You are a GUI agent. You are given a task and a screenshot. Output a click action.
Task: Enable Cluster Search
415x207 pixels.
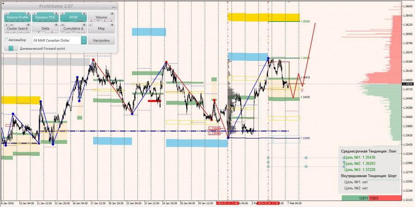pos(18,28)
